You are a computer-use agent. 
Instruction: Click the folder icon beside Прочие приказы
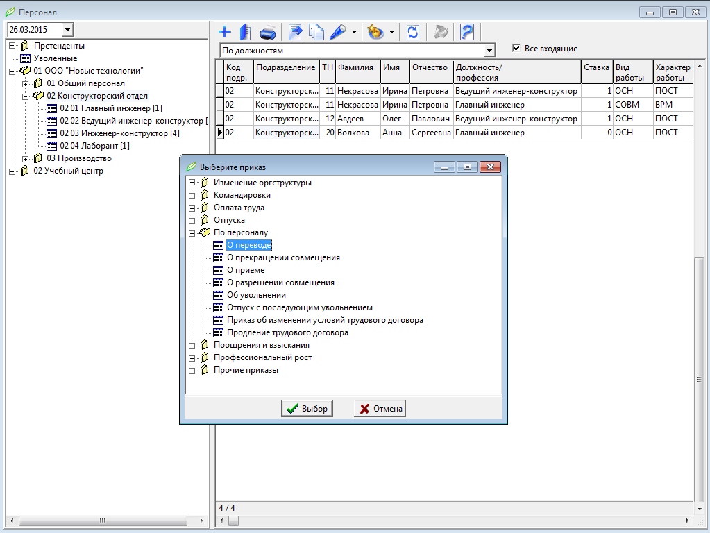[x=205, y=370]
